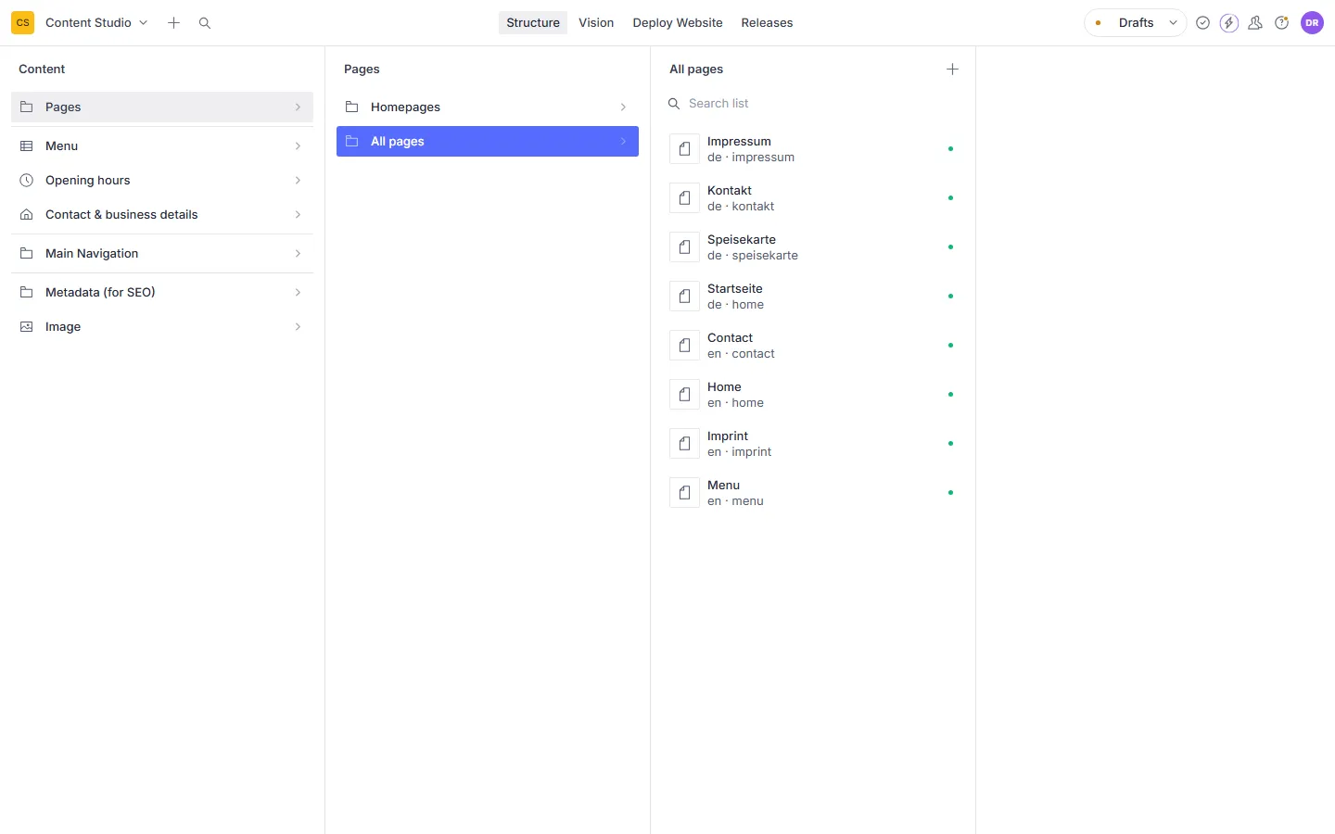Image resolution: width=1335 pixels, height=834 pixels.
Task: Expand the Opening hours chevron
Action: point(298,180)
